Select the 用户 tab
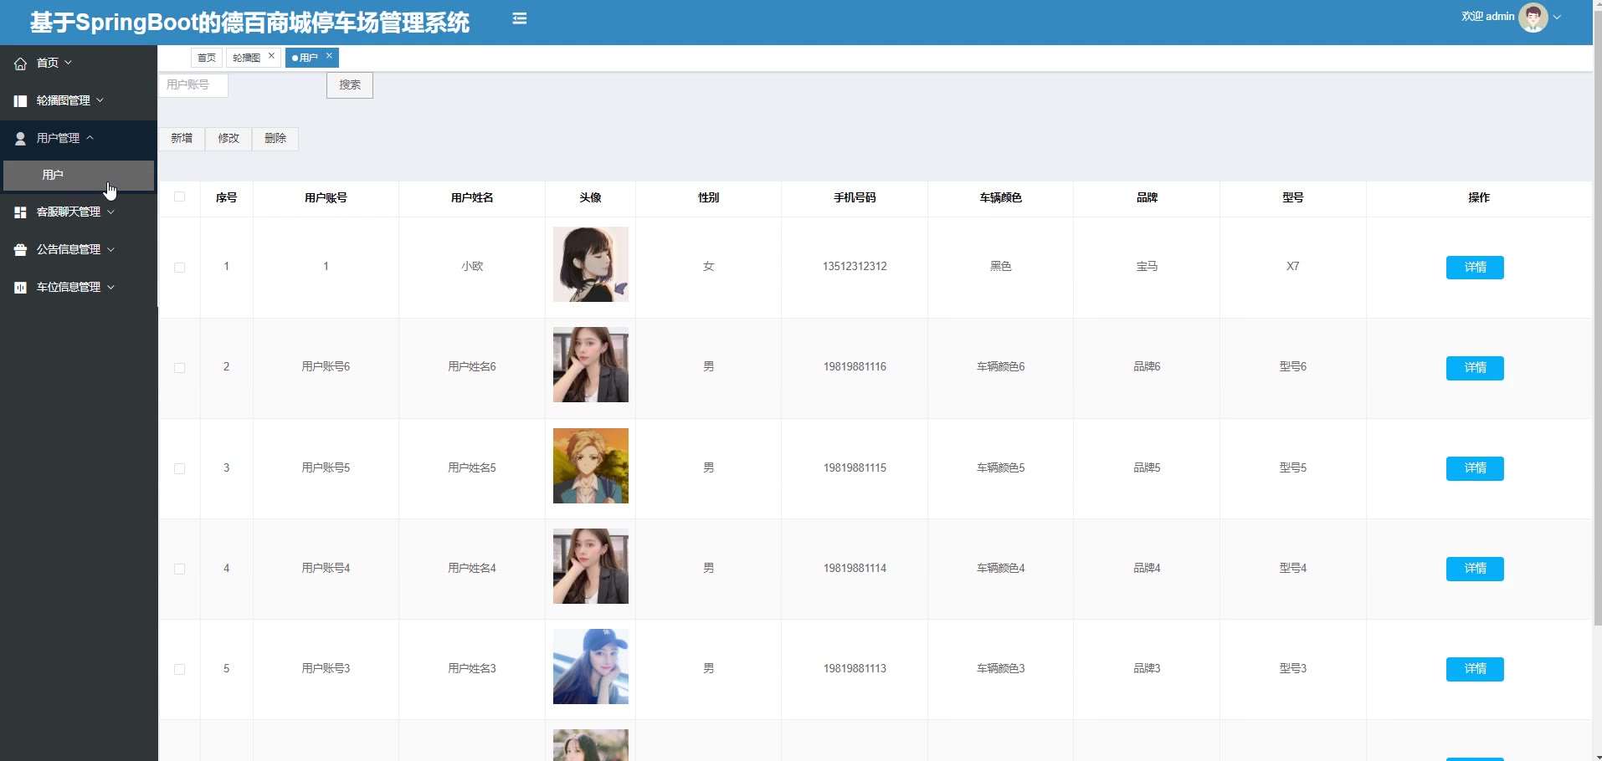 tap(308, 58)
